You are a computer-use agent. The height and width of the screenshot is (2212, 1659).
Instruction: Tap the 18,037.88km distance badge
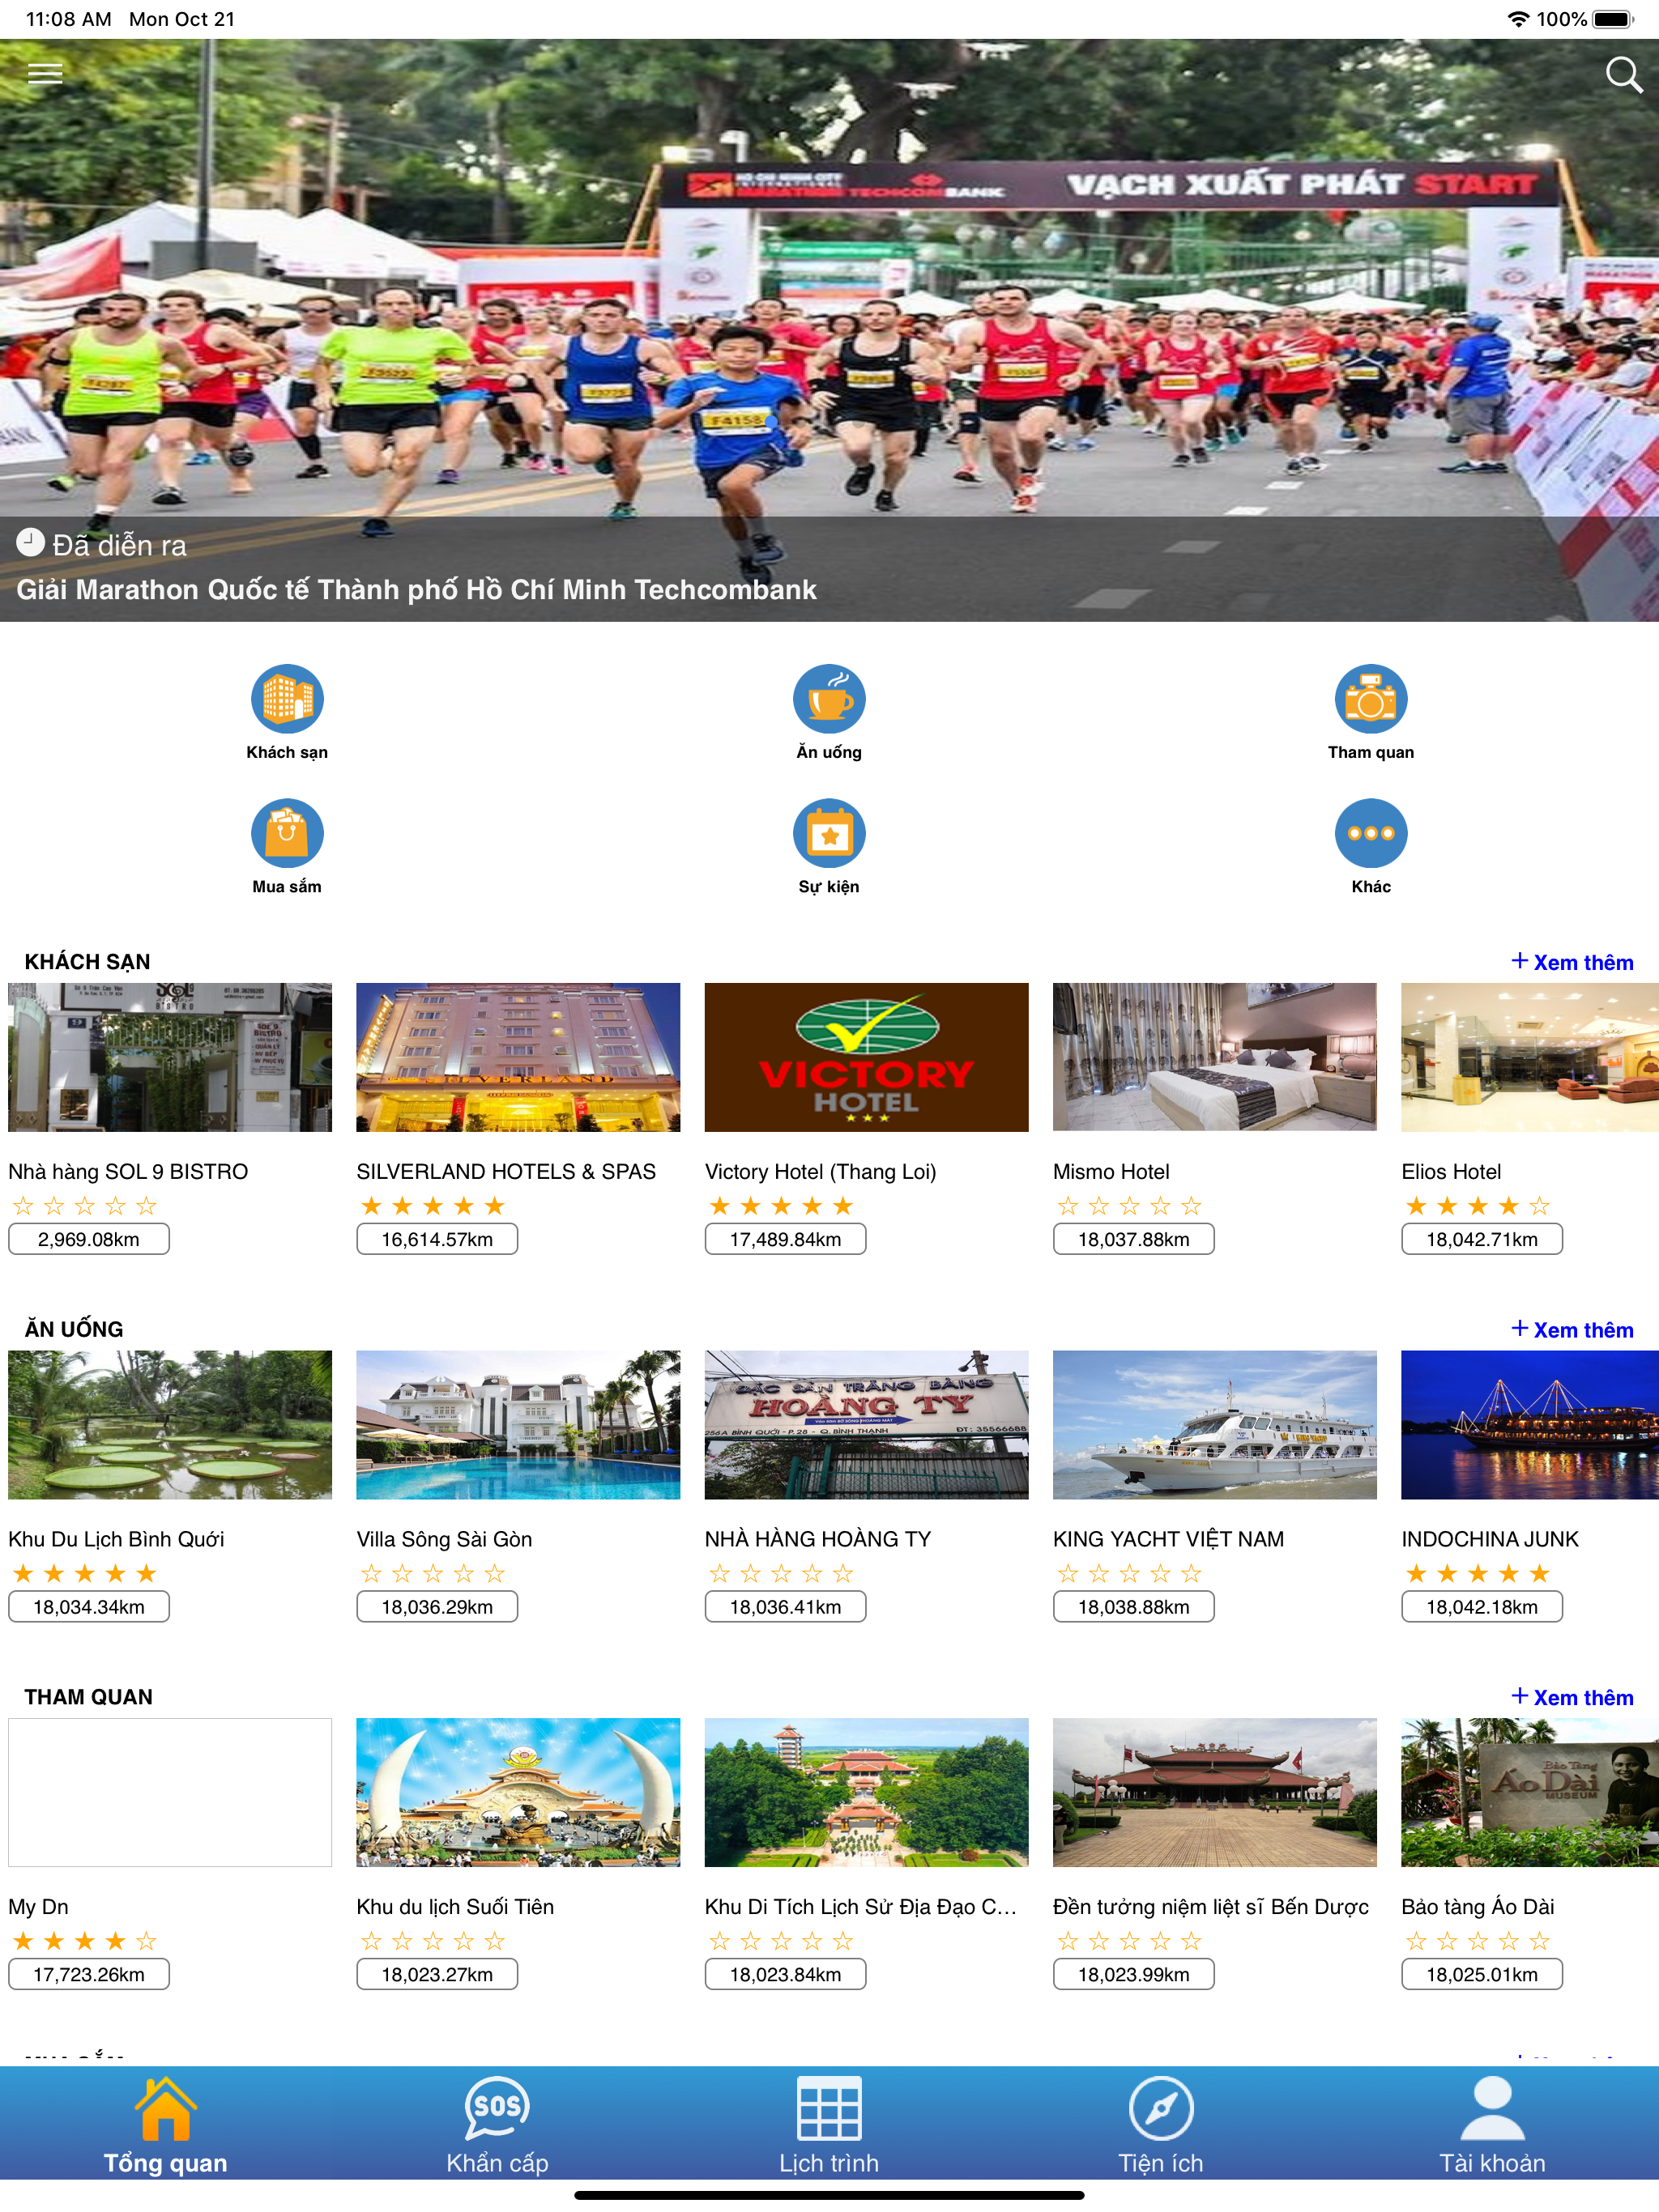1134,1239
